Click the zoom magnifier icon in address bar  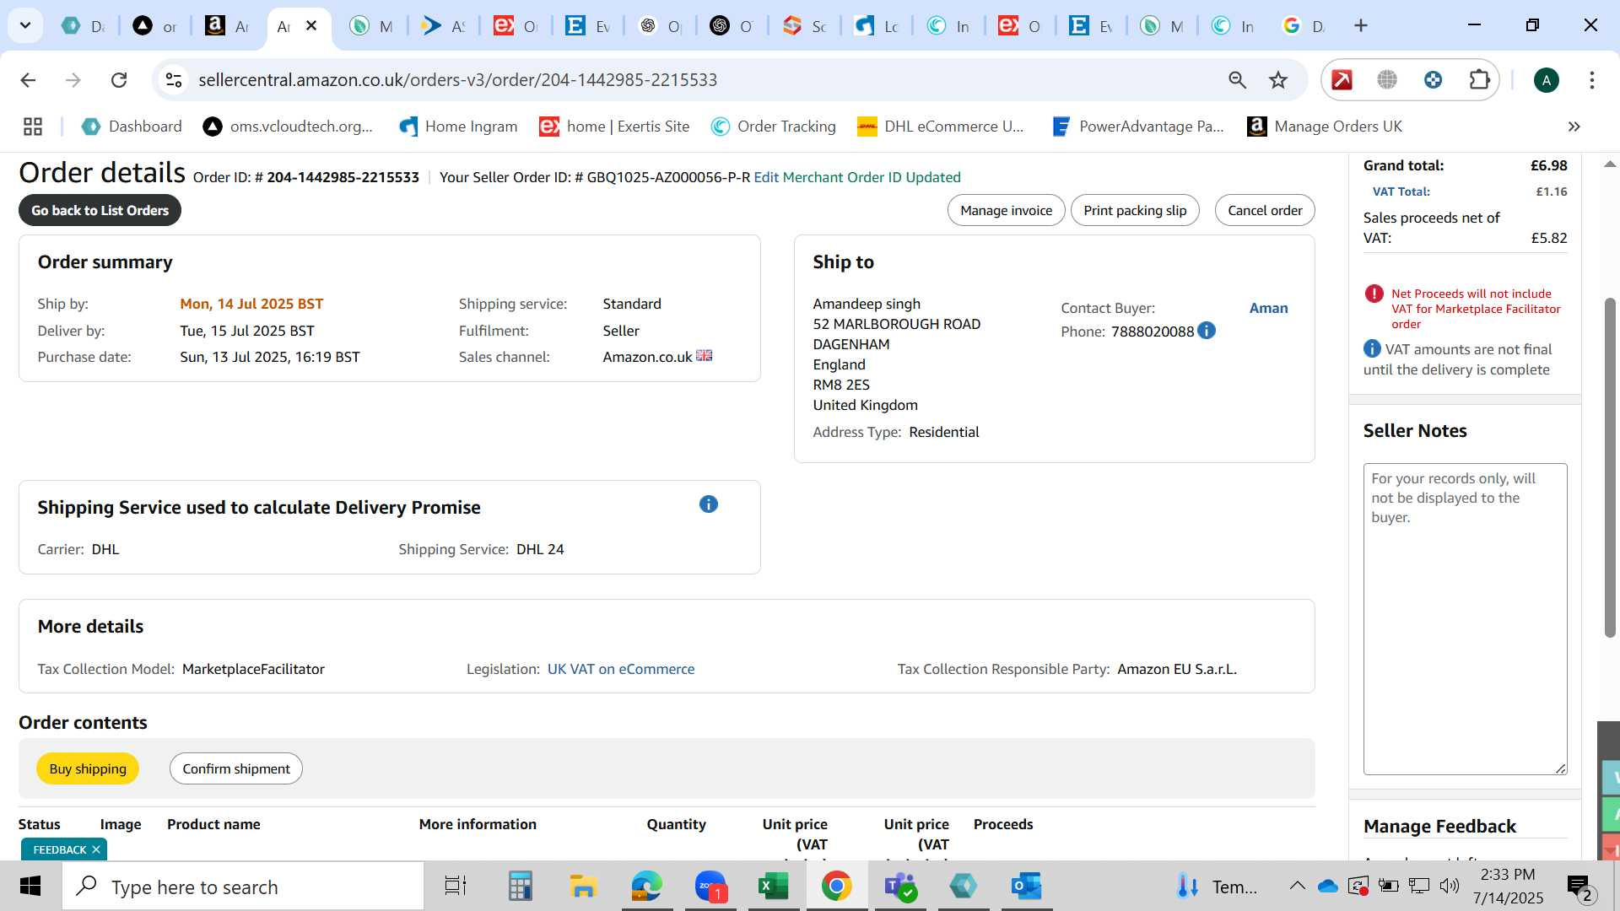tap(1237, 80)
